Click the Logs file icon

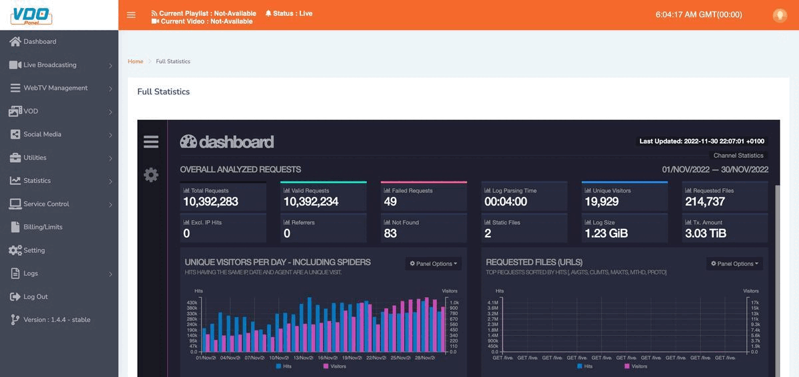pos(16,273)
